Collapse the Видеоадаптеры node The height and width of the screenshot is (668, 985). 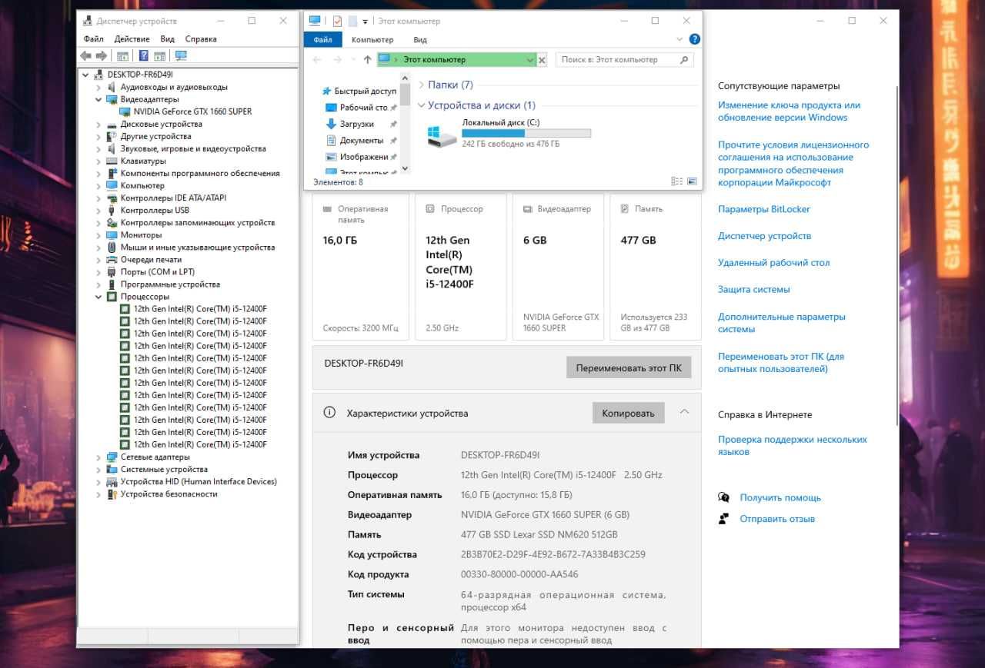tap(98, 99)
